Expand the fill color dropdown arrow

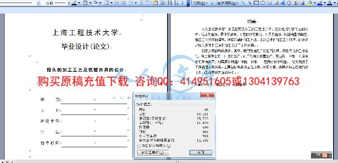[x=315, y=3]
